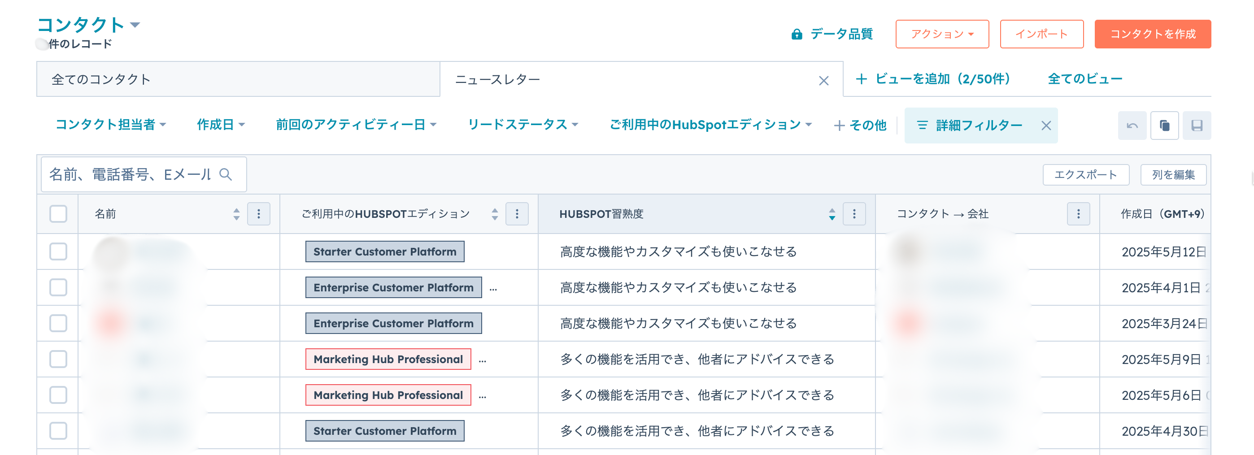Screen dimensions: 1254x455
Task: Save the current view with the save icon
Action: click(x=1197, y=125)
